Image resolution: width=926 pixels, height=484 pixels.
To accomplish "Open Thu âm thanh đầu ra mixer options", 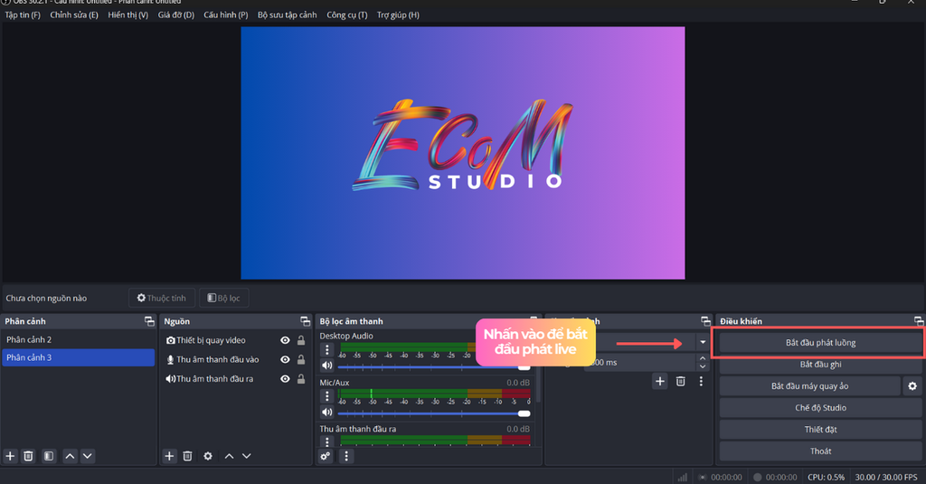I will pyautogui.click(x=327, y=441).
